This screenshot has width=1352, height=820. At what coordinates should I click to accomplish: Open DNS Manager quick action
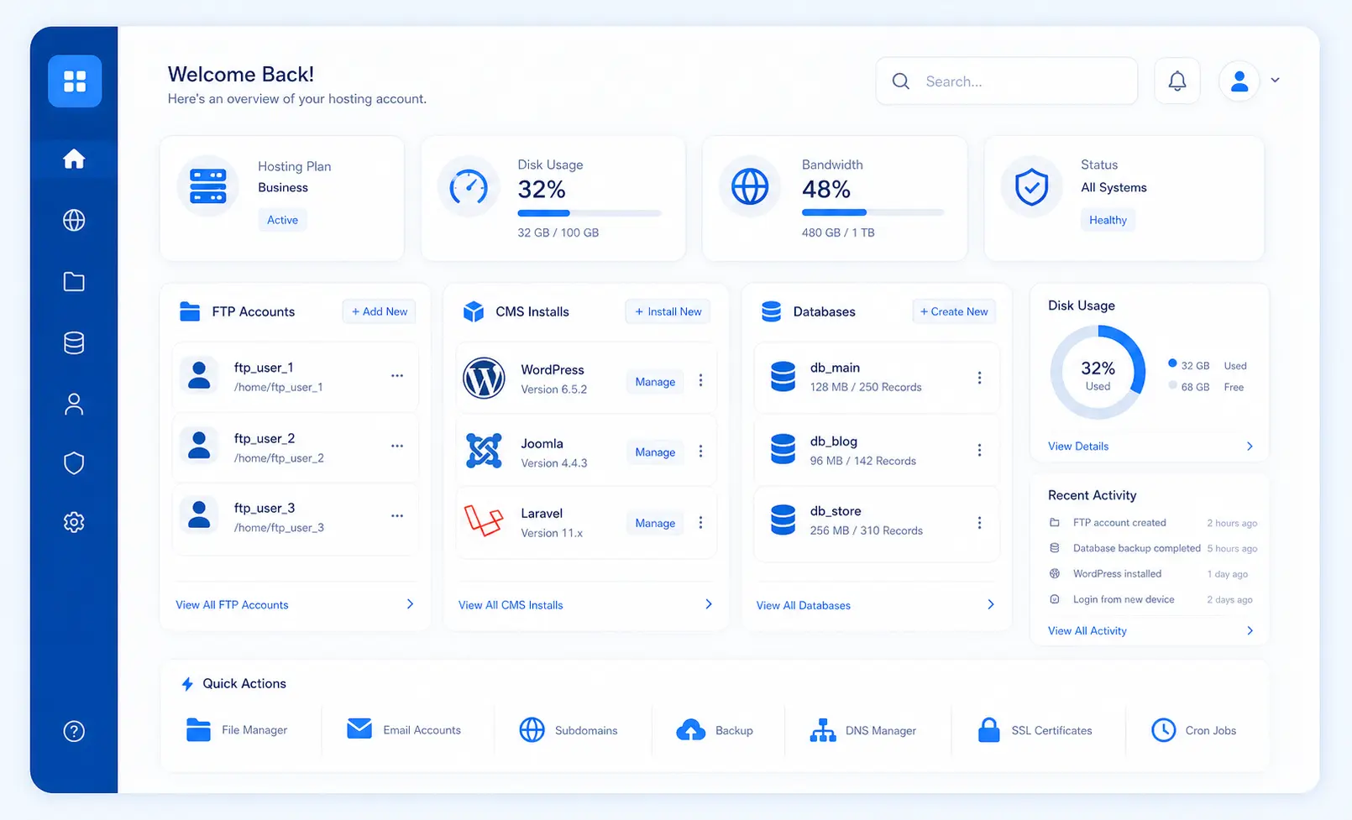pos(862,730)
